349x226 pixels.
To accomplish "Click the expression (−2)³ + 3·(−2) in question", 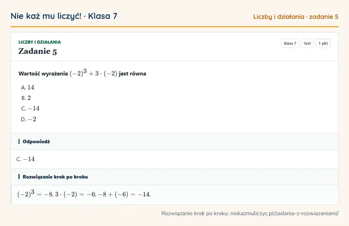I will (94, 73).
